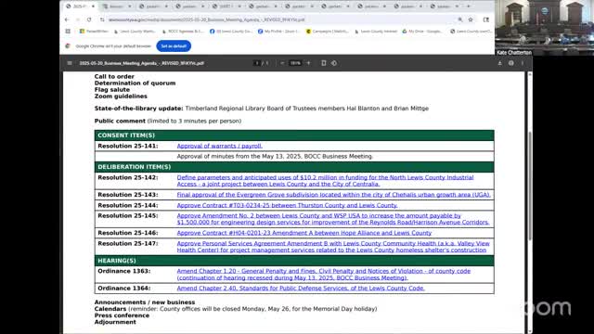Open the My Drive - Google bookmark
Screen dimensions: 594x334
[x=422, y=32]
